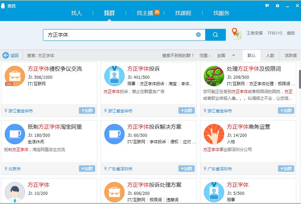Click the 字体投诉 tag in 方正字体投诉解决方案 card
The height and width of the screenshot is (204, 301).
pos(158,142)
